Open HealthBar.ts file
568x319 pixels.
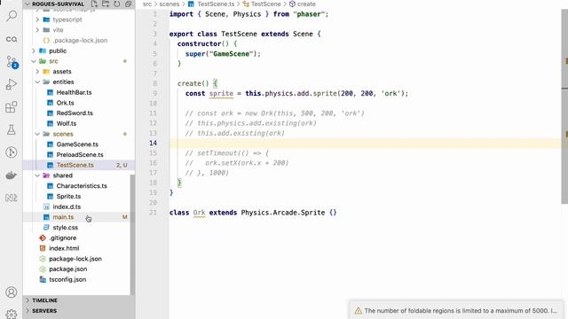click(74, 92)
